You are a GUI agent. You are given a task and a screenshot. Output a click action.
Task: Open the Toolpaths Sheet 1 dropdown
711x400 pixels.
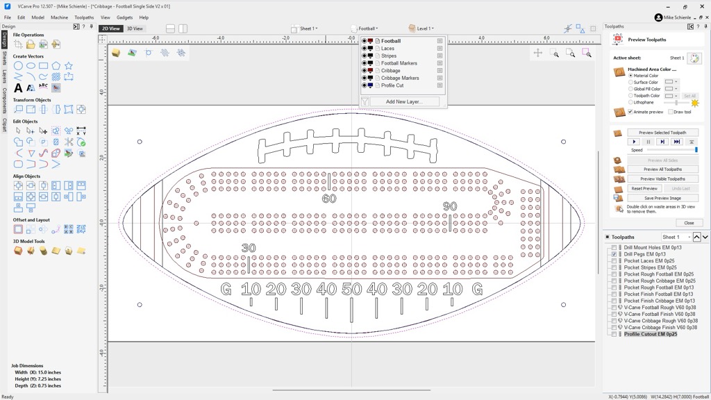tap(676, 237)
